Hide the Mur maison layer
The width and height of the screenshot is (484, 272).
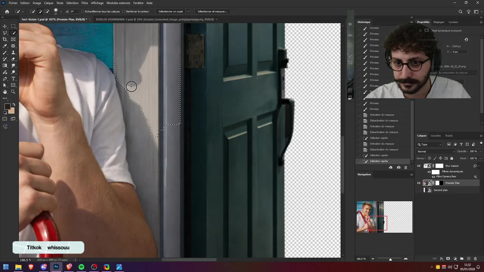coord(419,166)
